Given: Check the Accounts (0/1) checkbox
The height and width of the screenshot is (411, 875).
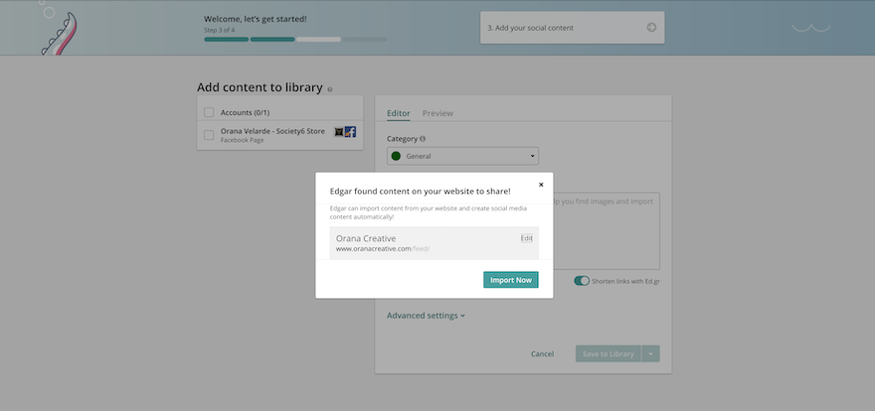Looking at the screenshot, I should pos(209,112).
